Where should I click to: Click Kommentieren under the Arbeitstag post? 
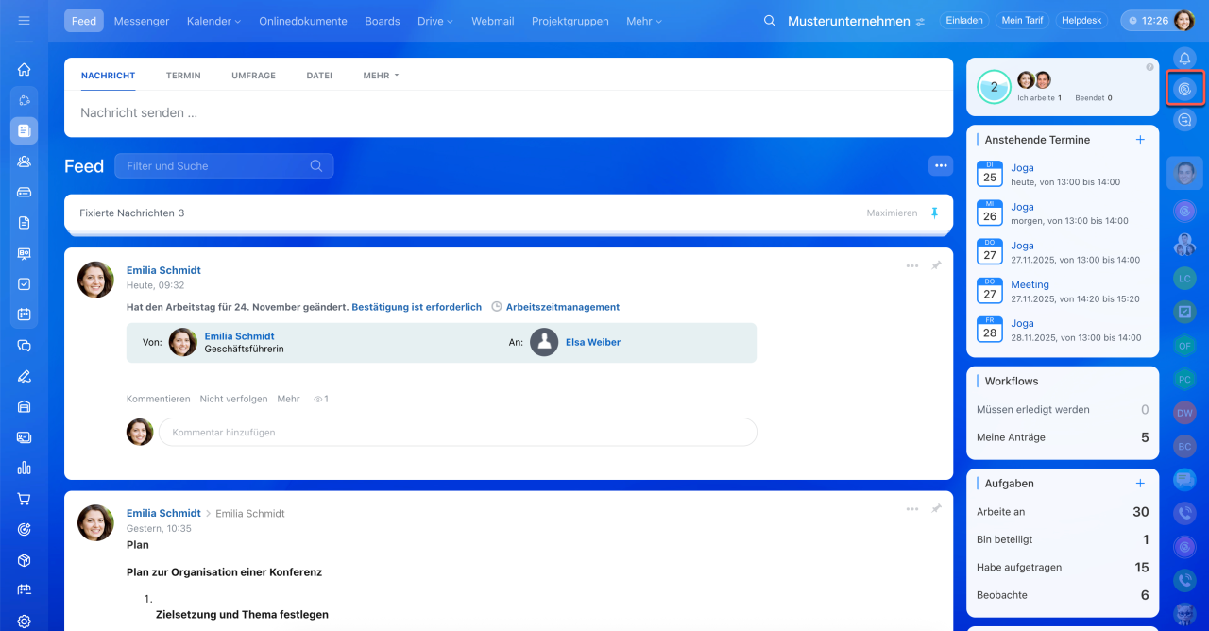[x=159, y=399]
